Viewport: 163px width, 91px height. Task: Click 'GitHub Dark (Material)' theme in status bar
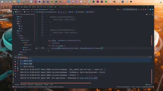click(x=147, y=87)
